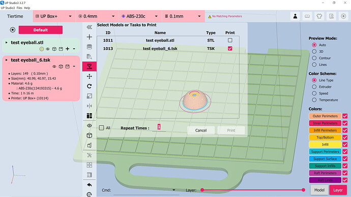The image size is (351, 197).
Task: Switch to the Layer view tab
Action: pyautogui.click(x=338, y=190)
